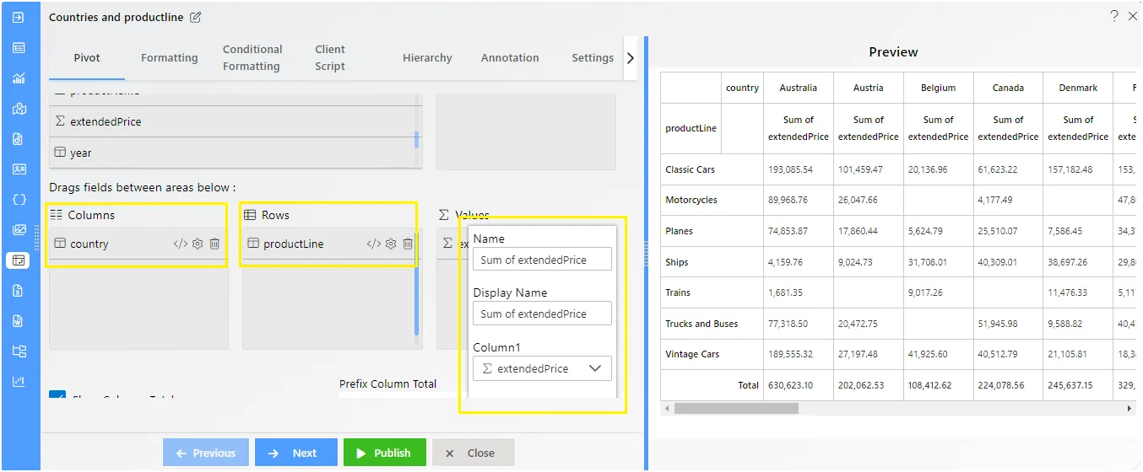This screenshot has height=472, width=1143.
Task: Click the country field in Columns
Action: [x=138, y=244]
